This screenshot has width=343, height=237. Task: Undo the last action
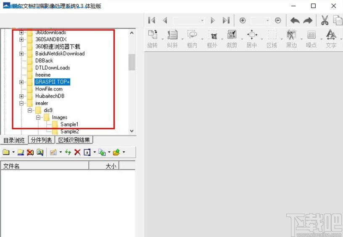(295, 21)
